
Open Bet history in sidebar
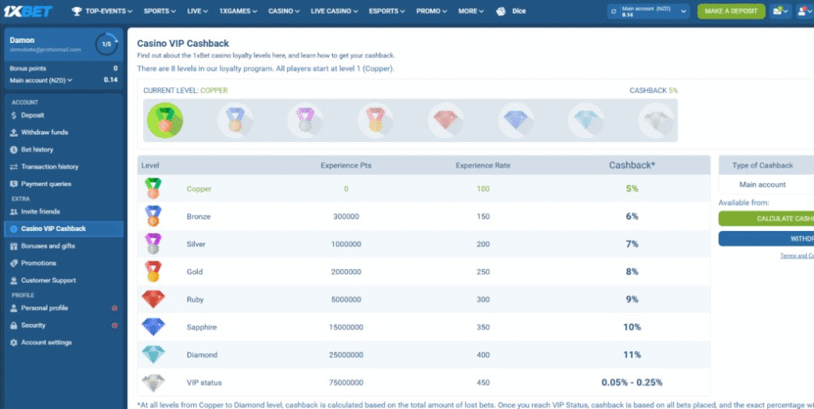coord(37,149)
